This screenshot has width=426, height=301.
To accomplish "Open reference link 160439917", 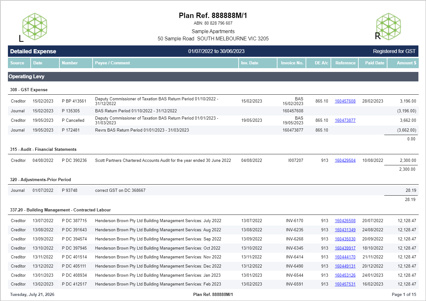I will point(345,248).
